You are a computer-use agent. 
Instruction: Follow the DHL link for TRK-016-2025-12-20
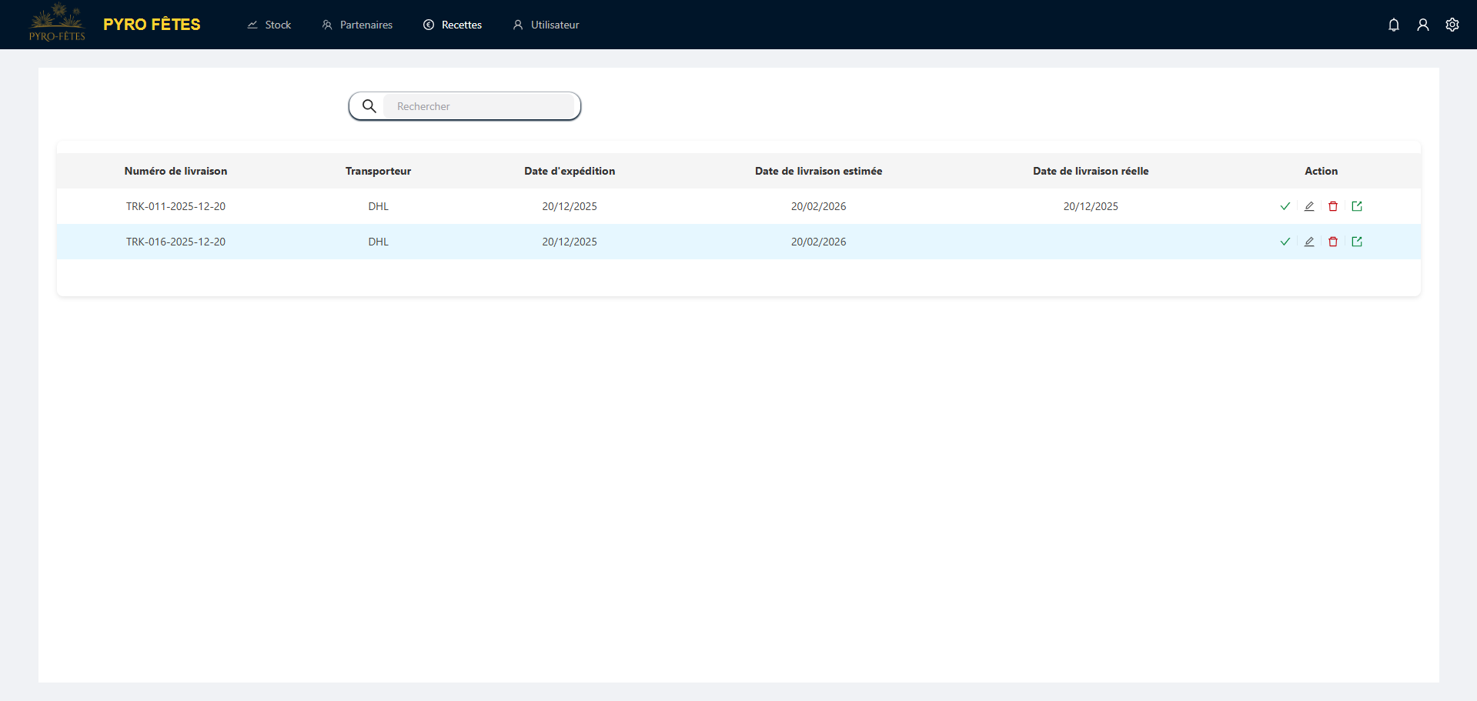coord(378,242)
